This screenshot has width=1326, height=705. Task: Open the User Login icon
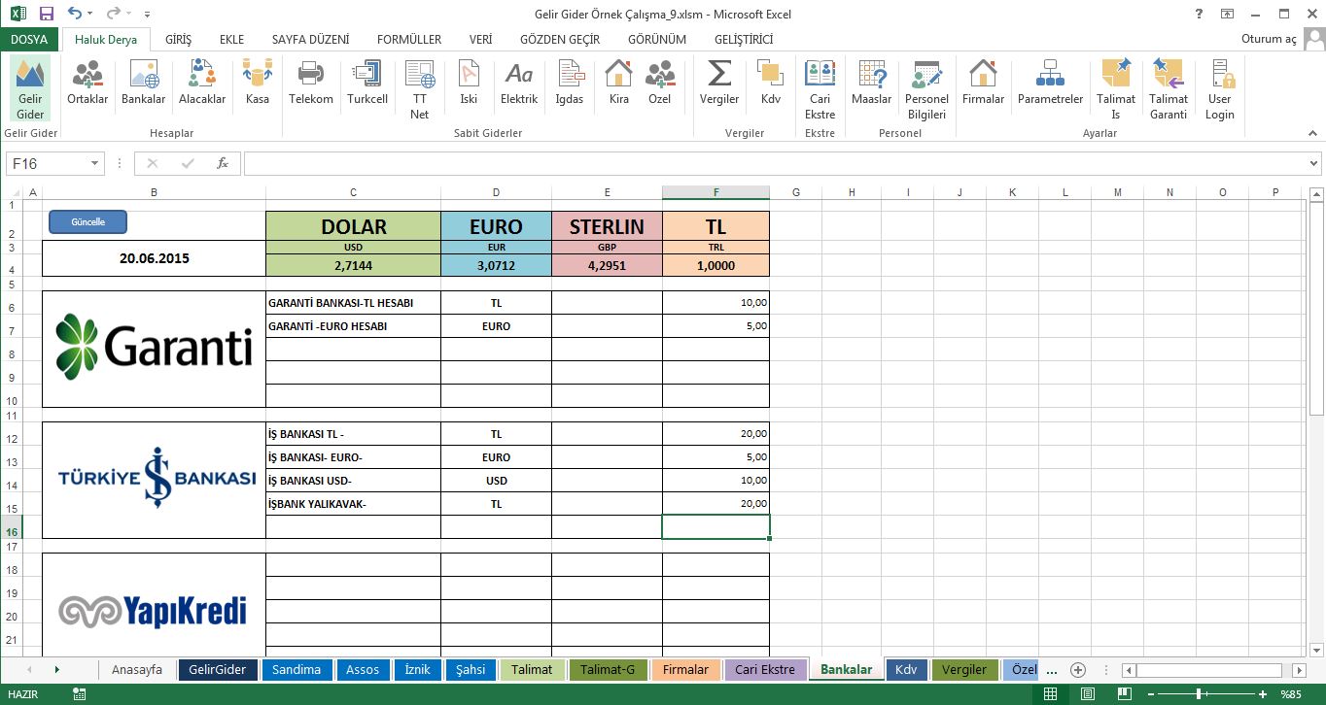point(1221,89)
